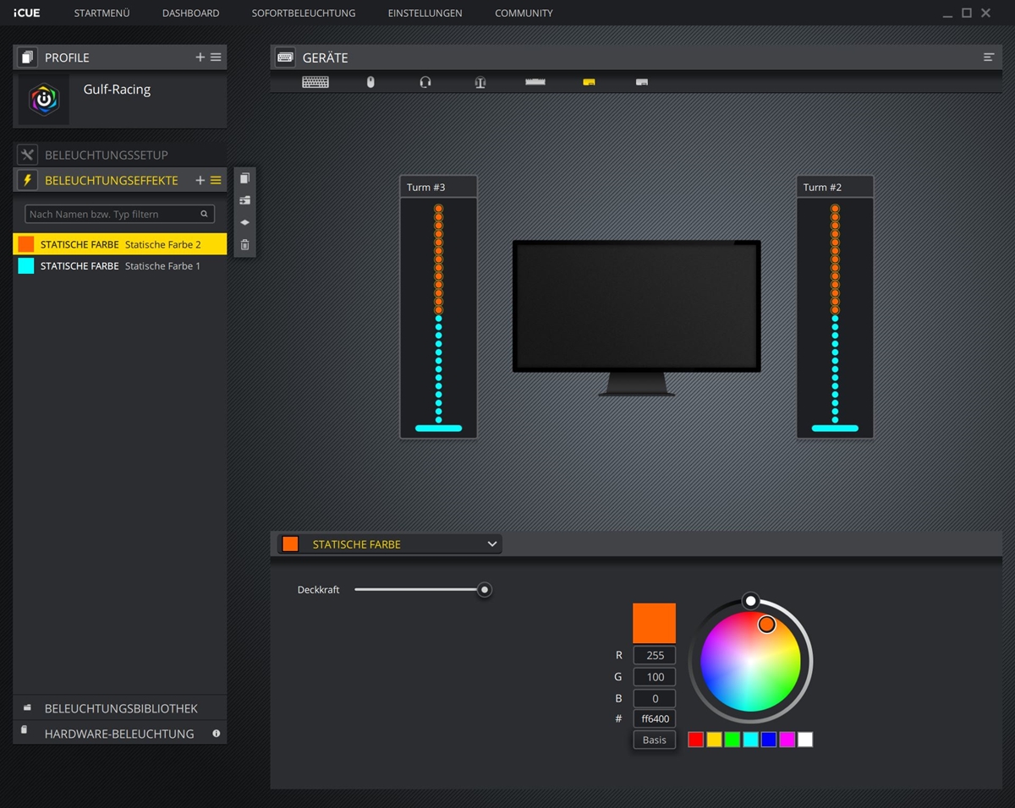Viewport: 1015px width, 808px height.
Task: Select the headset stand device icon
Action: click(480, 82)
